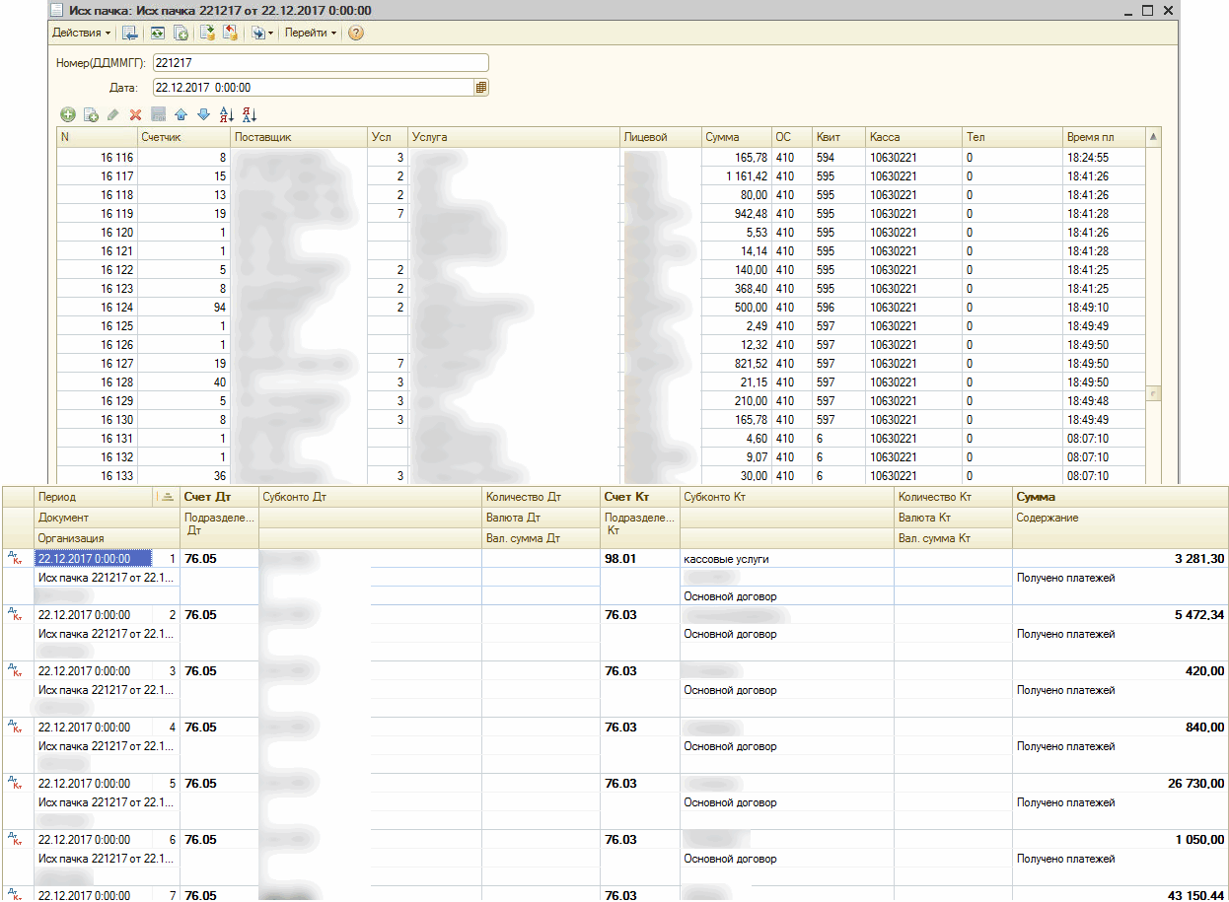Click the scroll up arrow of table scrollbar
This screenshot has width=1229, height=902.
click(x=1153, y=136)
